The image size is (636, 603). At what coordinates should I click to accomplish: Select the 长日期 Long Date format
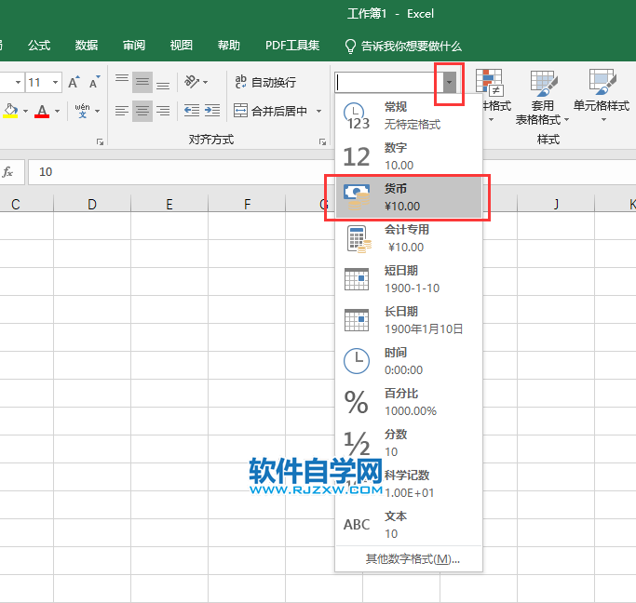click(409, 320)
